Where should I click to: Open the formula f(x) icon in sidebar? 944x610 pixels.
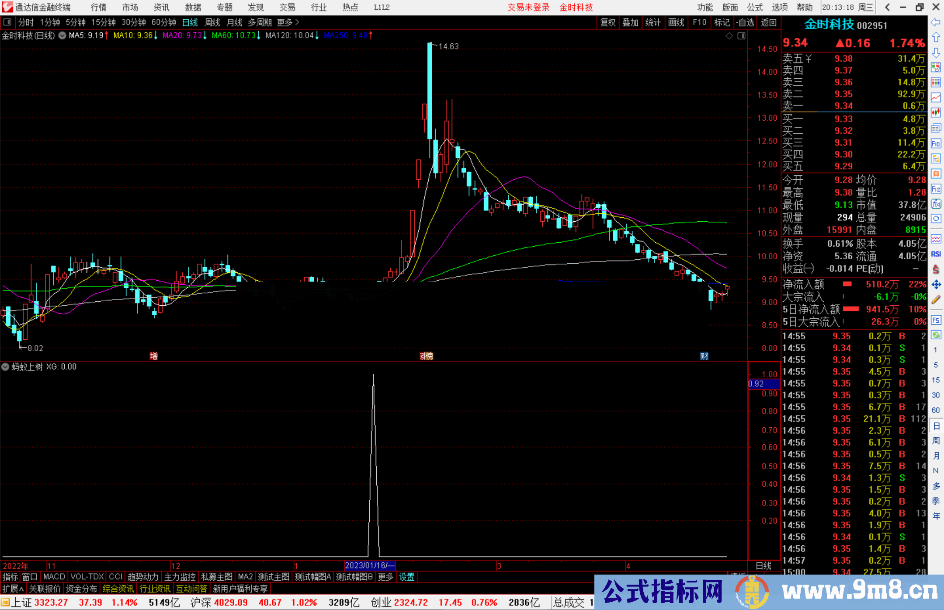[936, 204]
